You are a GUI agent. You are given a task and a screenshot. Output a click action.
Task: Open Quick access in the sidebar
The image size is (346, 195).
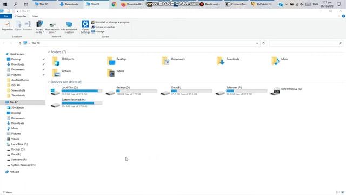[x=17, y=54]
